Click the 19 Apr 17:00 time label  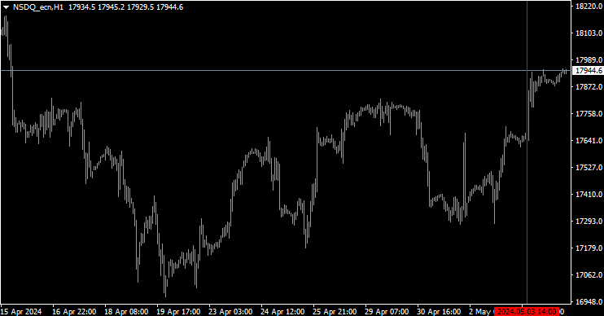tap(179, 311)
